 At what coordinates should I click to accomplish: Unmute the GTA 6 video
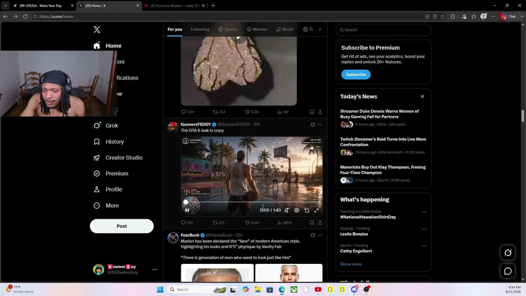(x=287, y=210)
